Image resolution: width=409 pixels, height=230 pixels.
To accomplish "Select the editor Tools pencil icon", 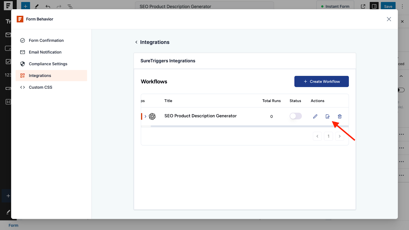I will coord(37,6).
